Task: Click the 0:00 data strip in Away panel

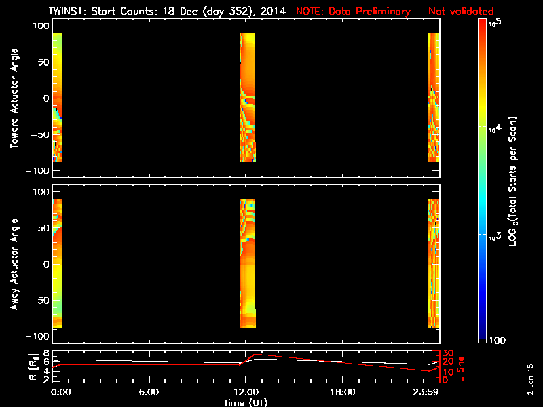Action: click(57, 263)
